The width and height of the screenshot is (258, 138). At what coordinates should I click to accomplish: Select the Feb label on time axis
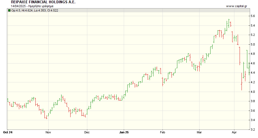(x=162, y=132)
